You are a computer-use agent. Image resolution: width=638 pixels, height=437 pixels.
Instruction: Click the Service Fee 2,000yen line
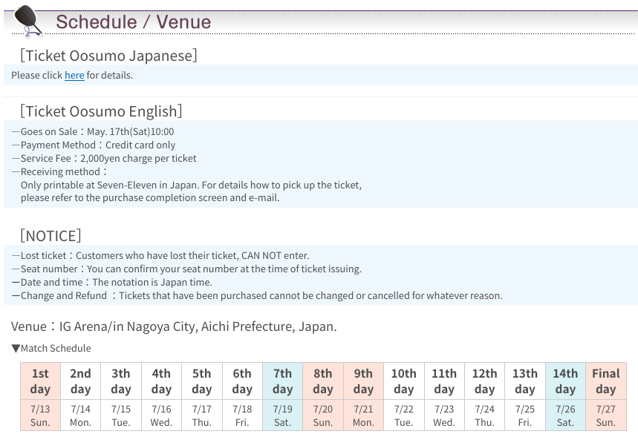click(104, 159)
